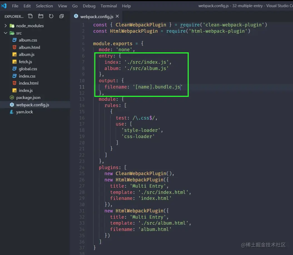
Task: Click the webpack icon in the editor tab
Action: coord(76,16)
